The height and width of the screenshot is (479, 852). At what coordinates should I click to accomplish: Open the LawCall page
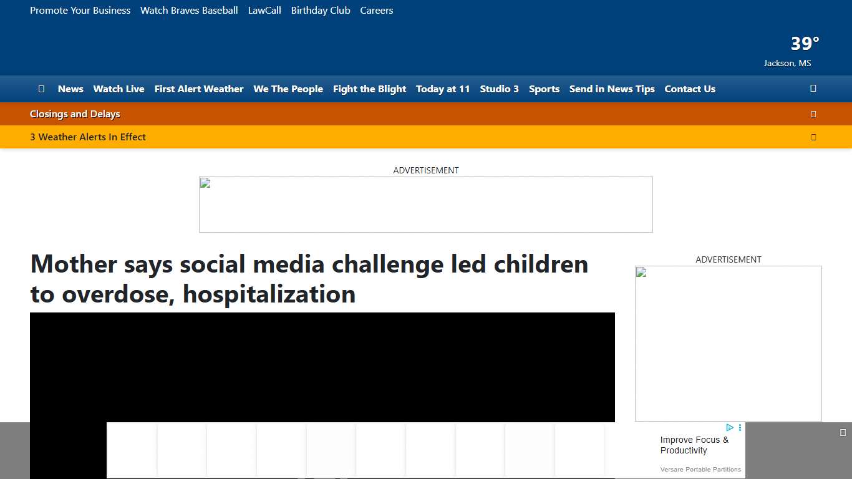264,10
